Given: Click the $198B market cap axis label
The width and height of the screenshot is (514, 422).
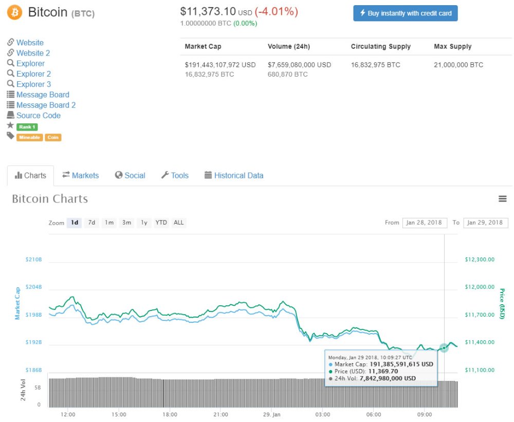Looking at the screenshot, I should tap(34, 315).
